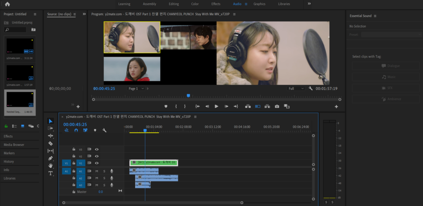Open Program monitor settings wrench
The height and width of the screenshot is (206, 423).
click(x=311, y=89)
